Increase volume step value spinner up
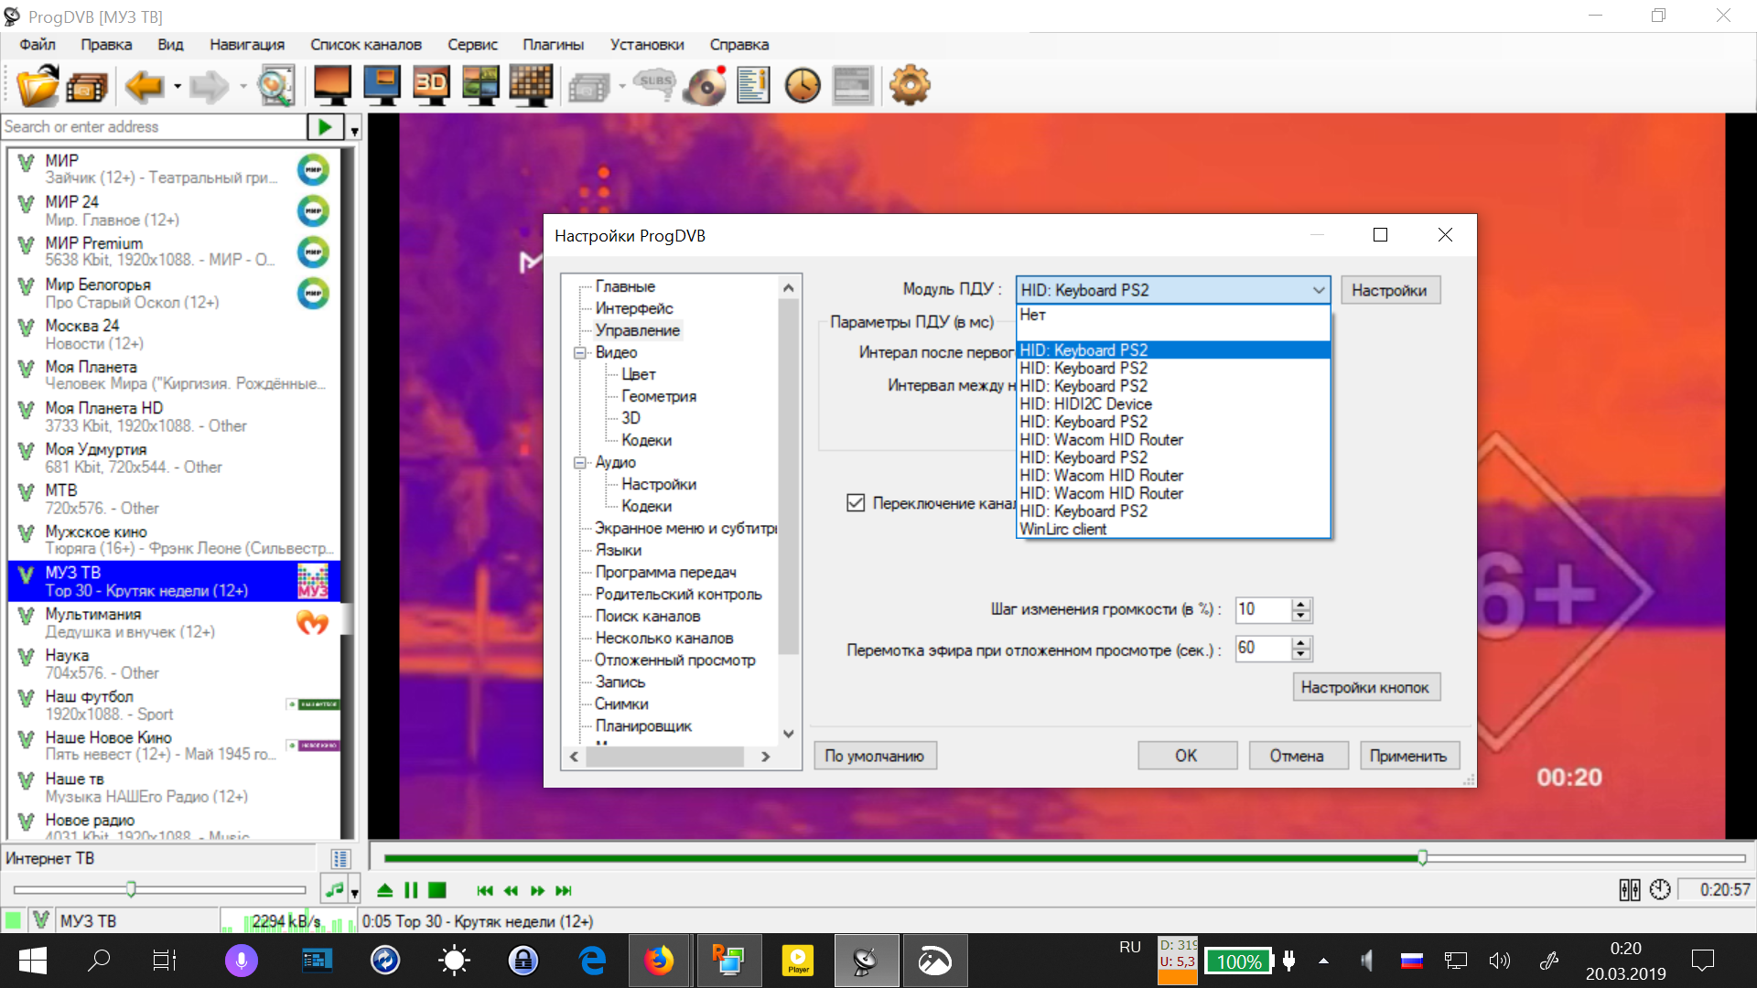 coord(1301,604)
